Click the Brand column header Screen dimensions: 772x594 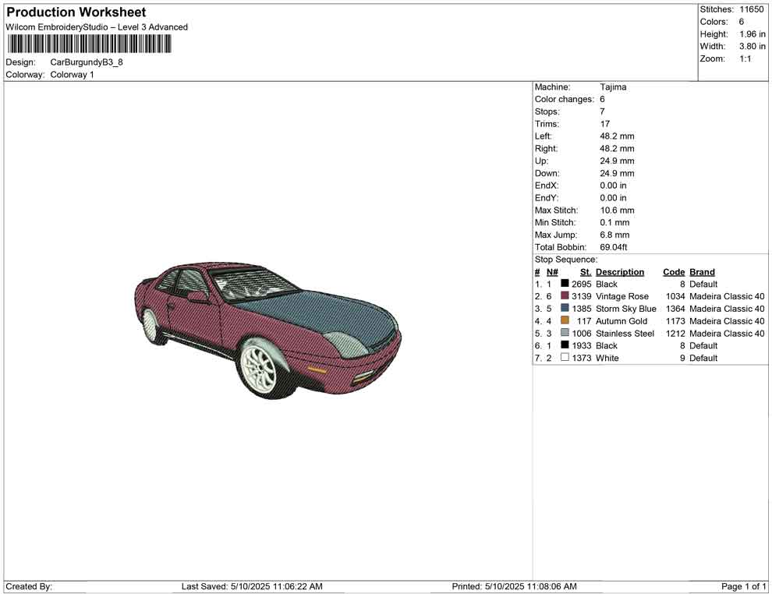702,272
